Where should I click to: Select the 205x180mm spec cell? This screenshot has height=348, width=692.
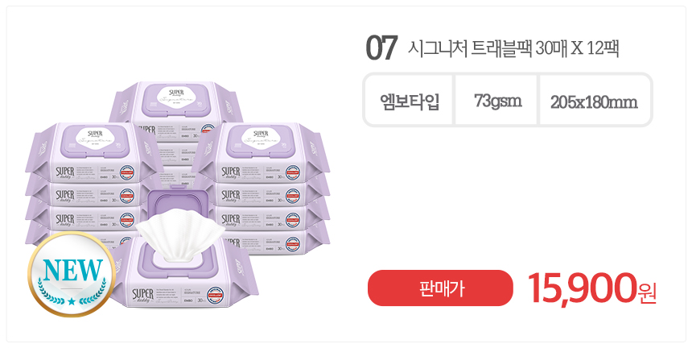(594, 101)
